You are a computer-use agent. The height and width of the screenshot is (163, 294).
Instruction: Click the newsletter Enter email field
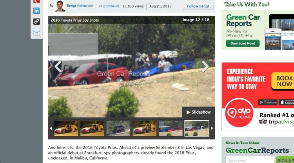pyautogui.click(x=250, y=160)
